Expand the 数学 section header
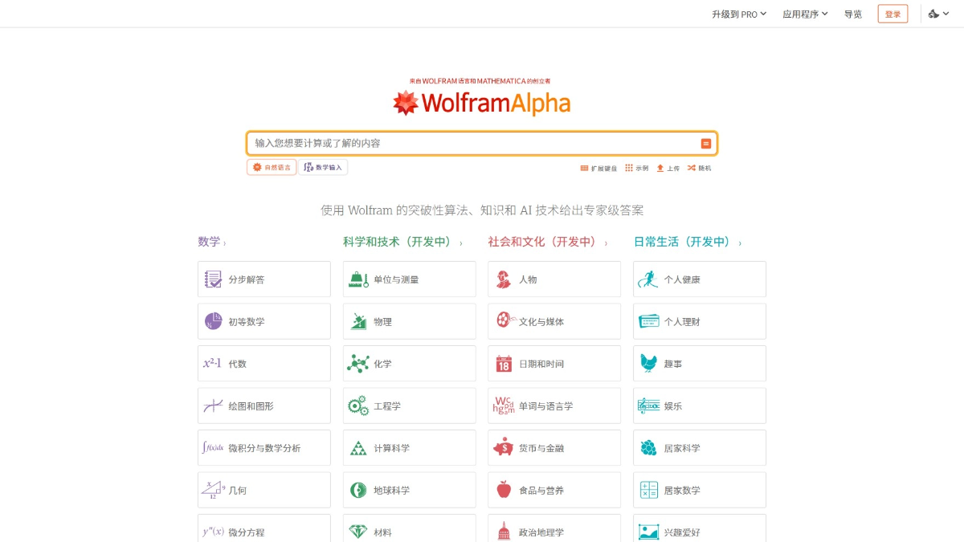The image size is (964, 542). point(212,242)
